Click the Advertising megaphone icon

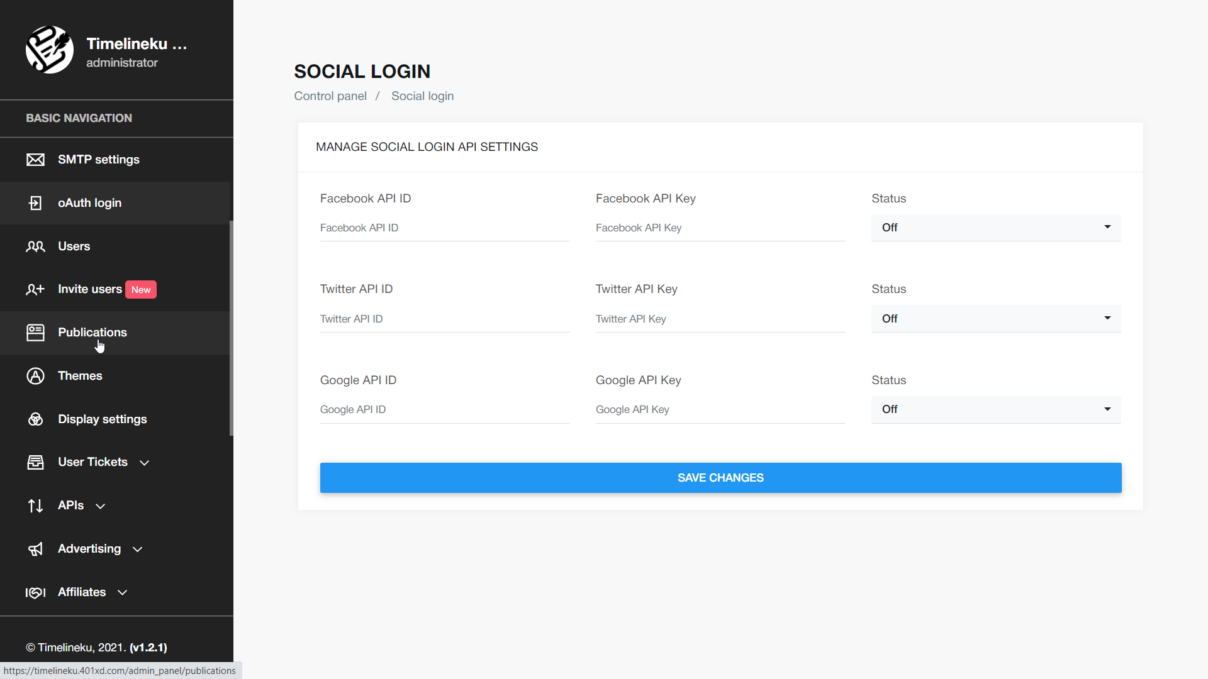[x=35, y=549]
